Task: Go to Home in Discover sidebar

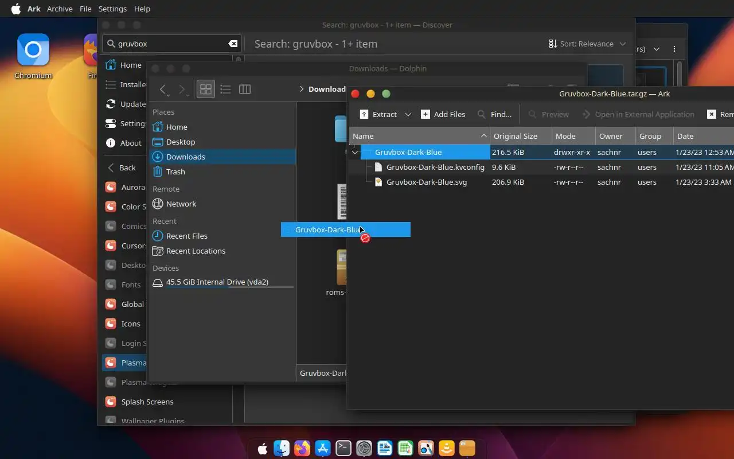Action: [124, 65]
